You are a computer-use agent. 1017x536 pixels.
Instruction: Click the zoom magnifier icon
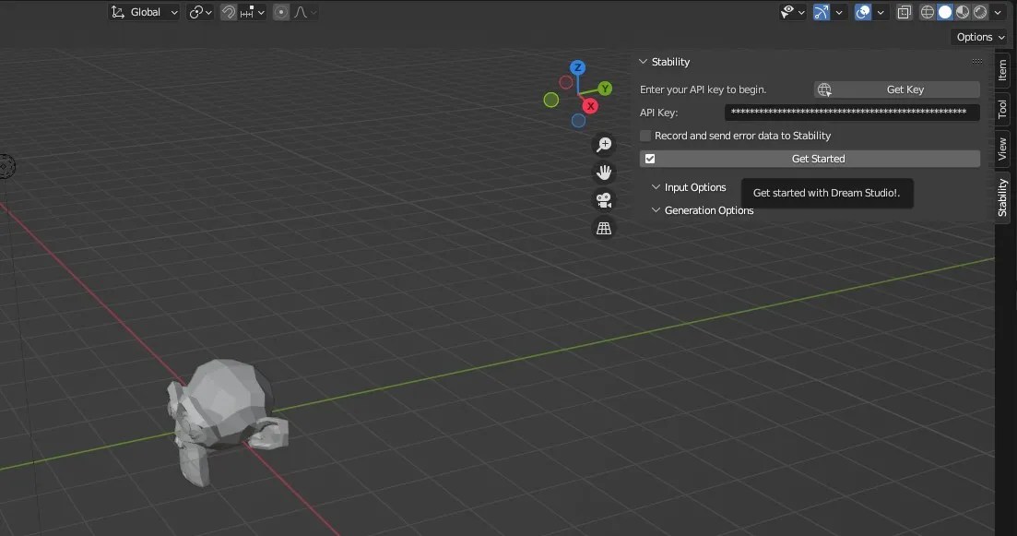coord(604,144)
